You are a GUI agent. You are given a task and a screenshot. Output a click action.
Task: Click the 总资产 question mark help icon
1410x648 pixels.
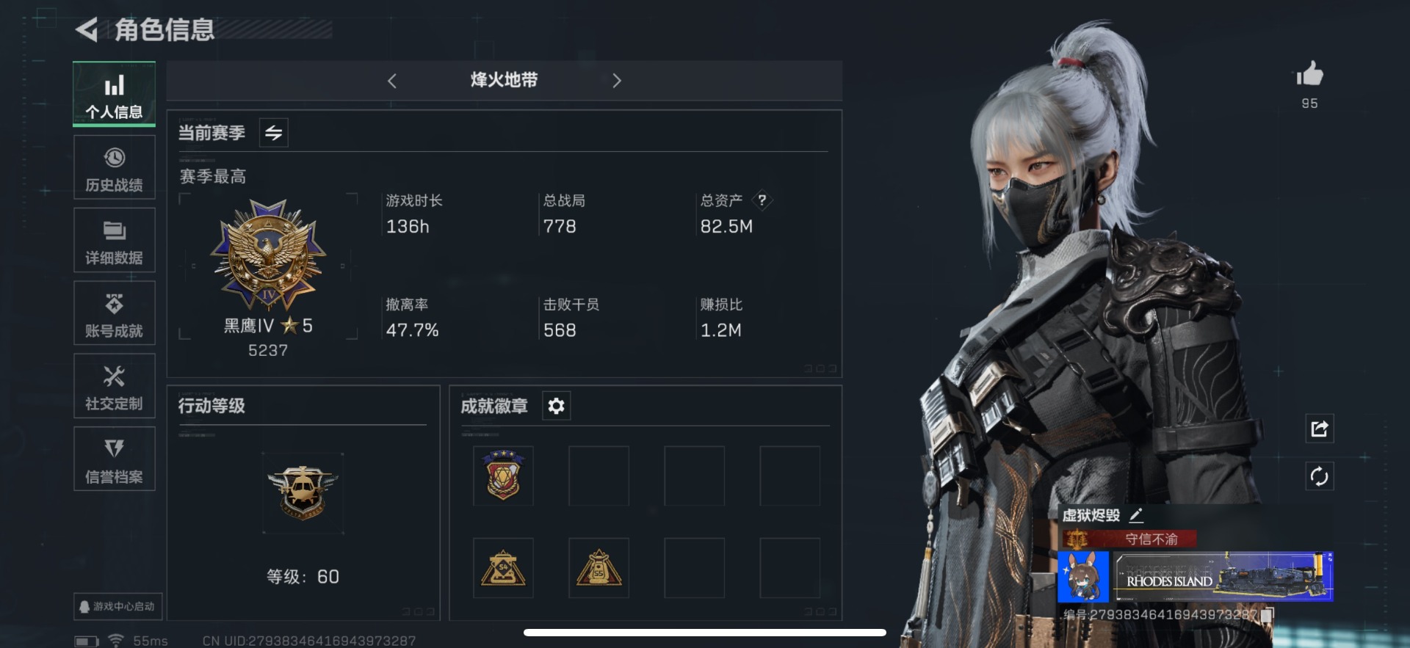pyautogui.click(x=762, y=200)
